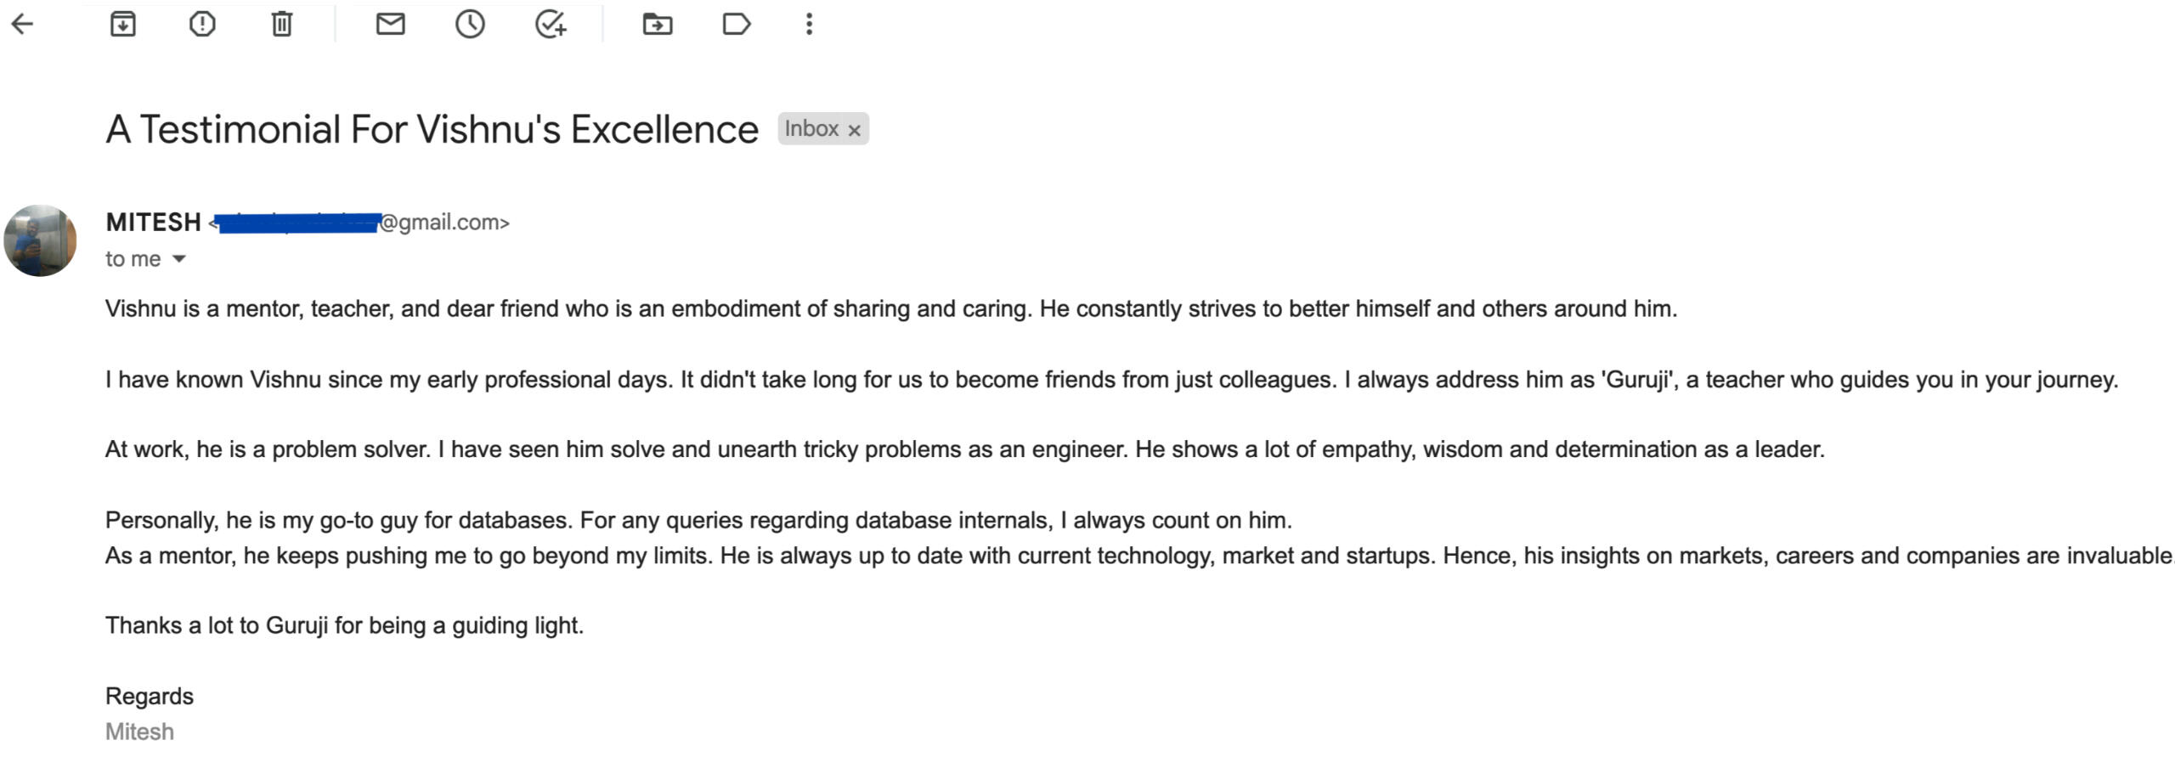This screenshot has height=757, width=2175.
Task: Archive this email conversation
Action: tap(123, 24)
